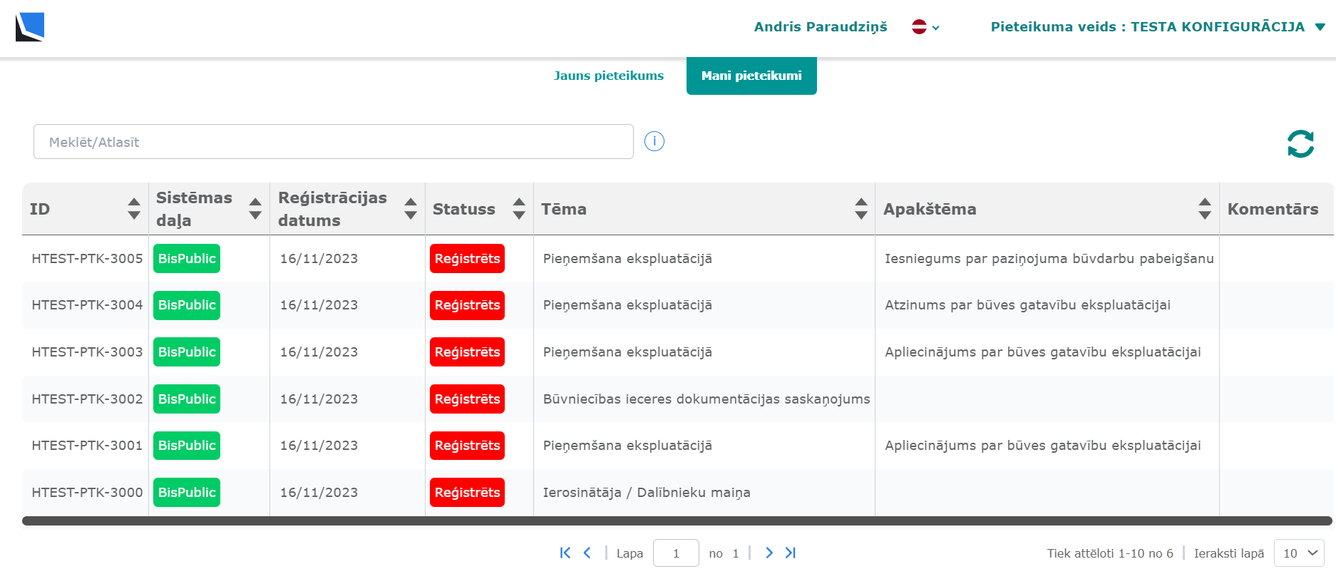Click Apliecinājums cell in HTEST-PTK-3003 row
This screenshot has width=1336, height=569.
1043,352
